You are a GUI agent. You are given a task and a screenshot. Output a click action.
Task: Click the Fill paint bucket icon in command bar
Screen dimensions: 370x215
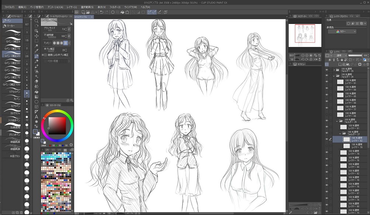(x=122, y=12)
